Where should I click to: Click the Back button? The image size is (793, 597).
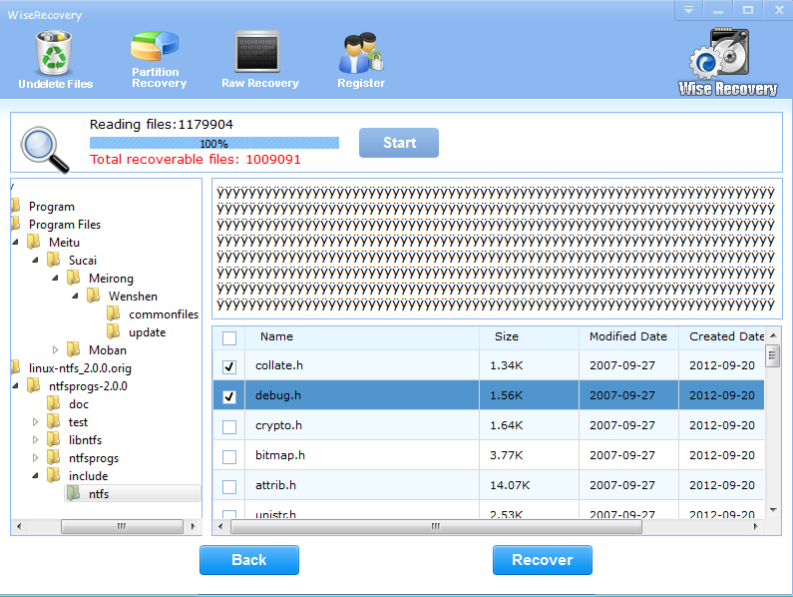click(248, 560)
